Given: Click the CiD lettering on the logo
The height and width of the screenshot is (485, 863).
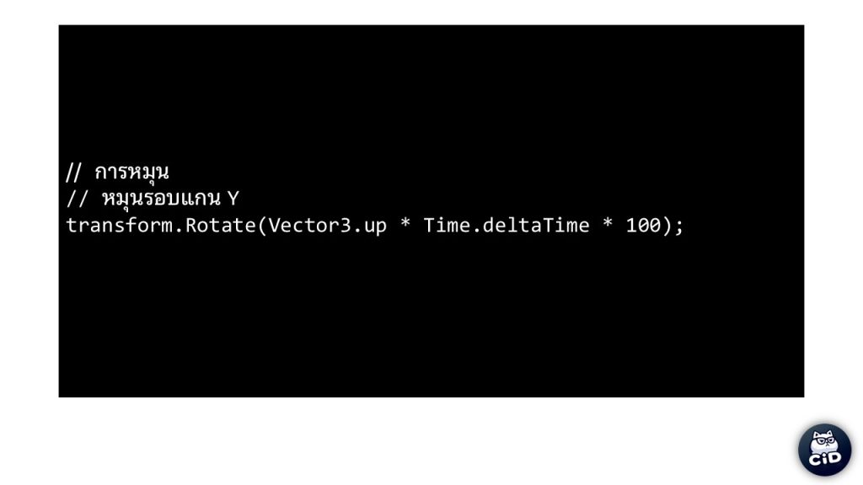Looking at the screenshot, I should (x=824, y=458).
